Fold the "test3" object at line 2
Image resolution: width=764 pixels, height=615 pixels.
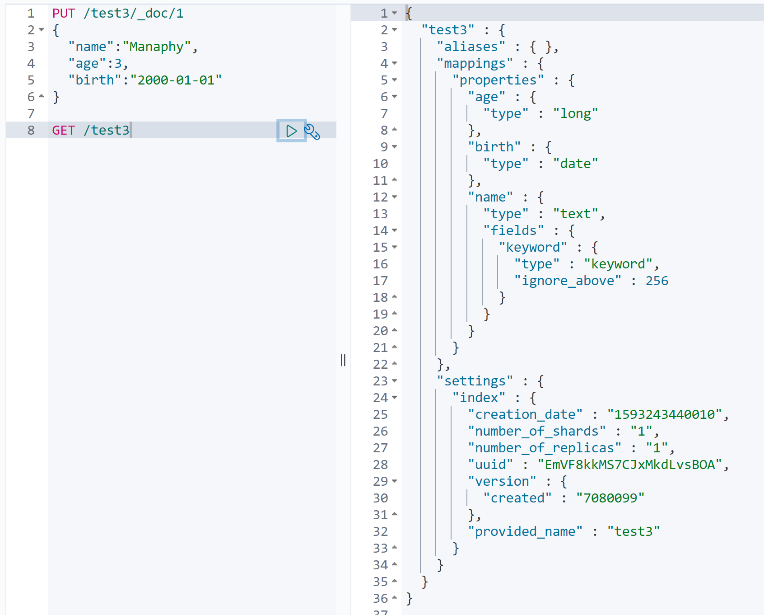(395, 30)
